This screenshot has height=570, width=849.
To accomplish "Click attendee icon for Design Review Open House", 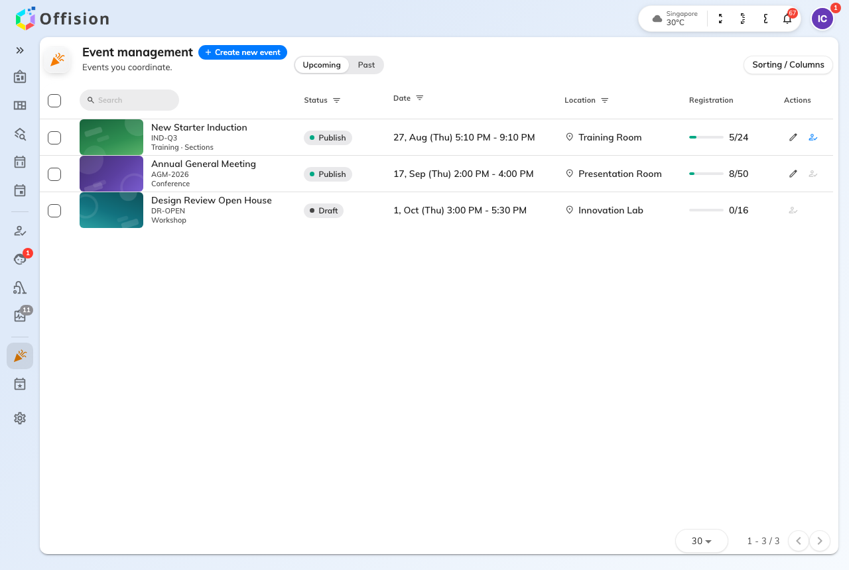I will (x=793, y=210).
